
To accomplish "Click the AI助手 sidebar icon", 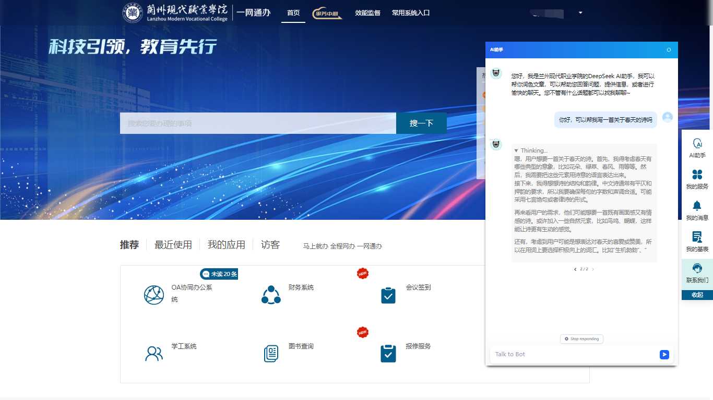I will point(697,144).
